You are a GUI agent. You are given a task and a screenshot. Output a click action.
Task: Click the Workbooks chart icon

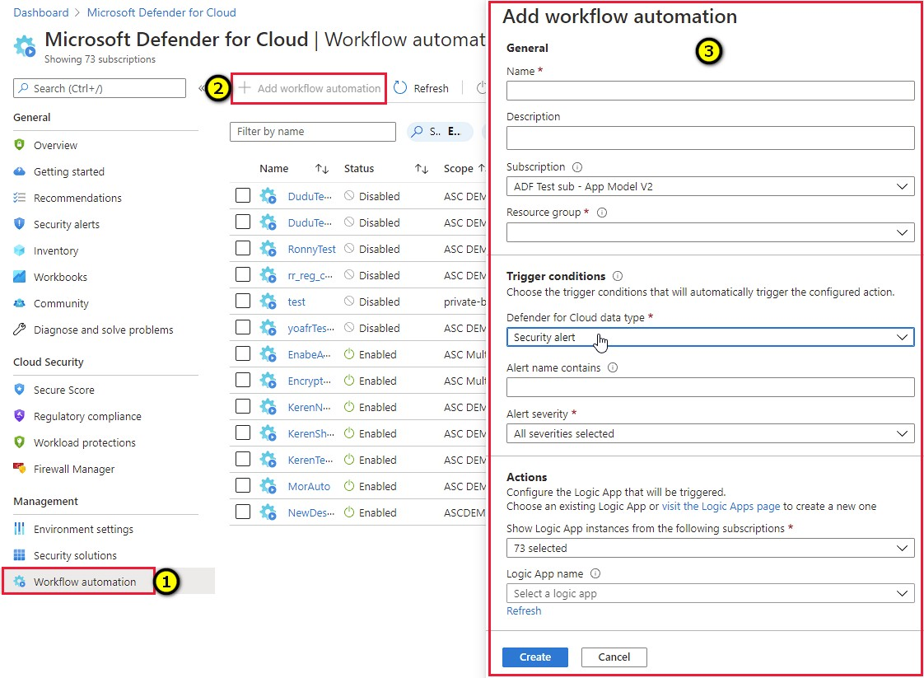[x=20, y=277]
